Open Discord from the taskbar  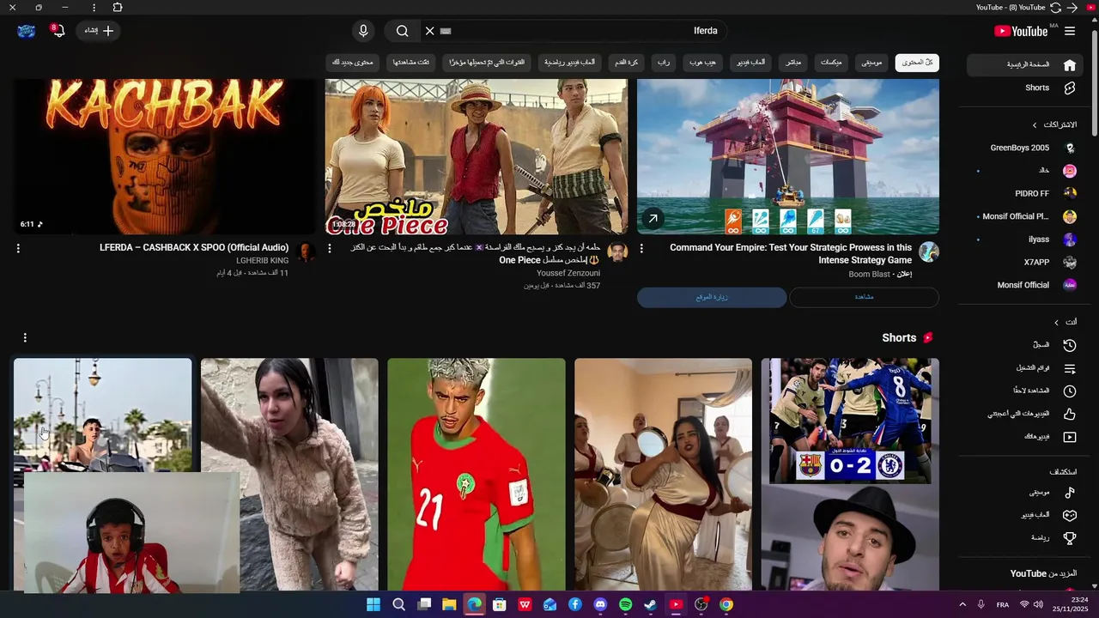pyautogui.click(x=600, y=605)
